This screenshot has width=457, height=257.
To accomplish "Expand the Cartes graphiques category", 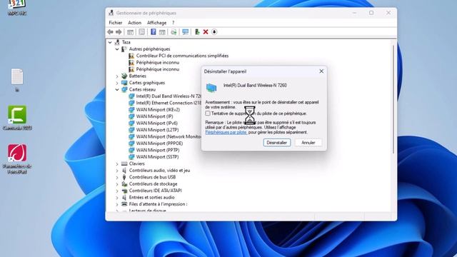I will [117, 83].
